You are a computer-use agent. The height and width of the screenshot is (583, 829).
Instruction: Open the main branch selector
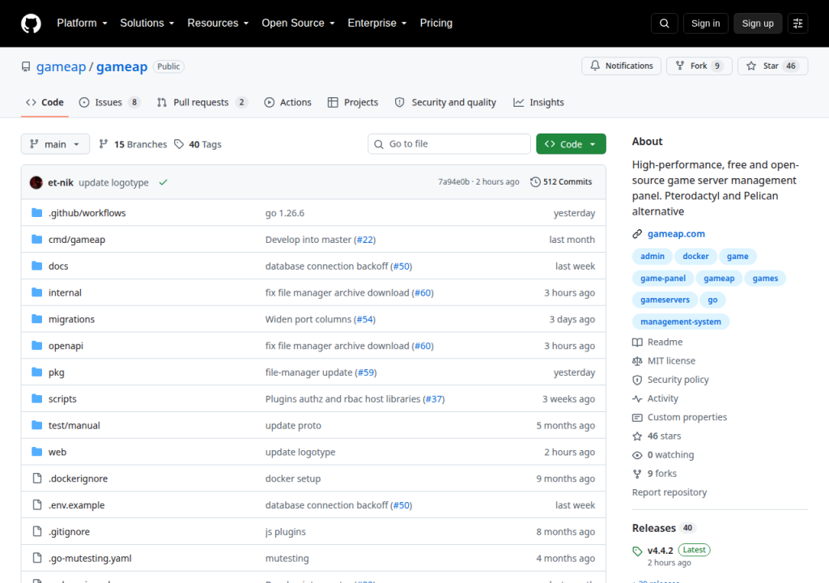click(55, 144)
